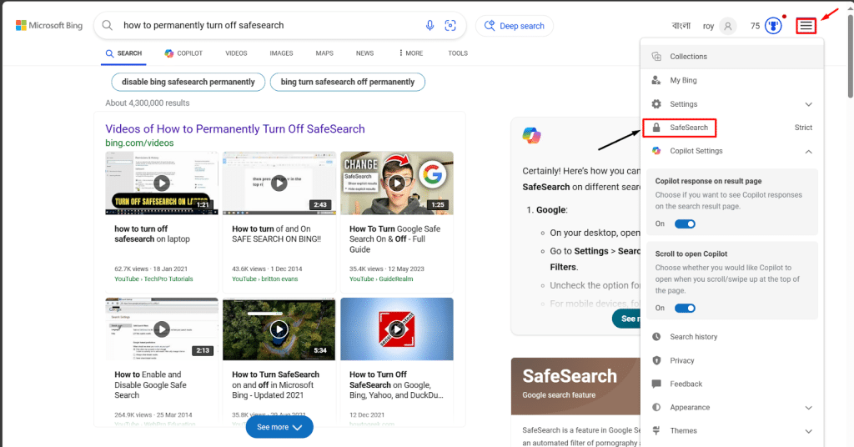Viewport: 854px width, 447px height.
Task: Click the hamburger menu icon
Action: click(806, 26)
